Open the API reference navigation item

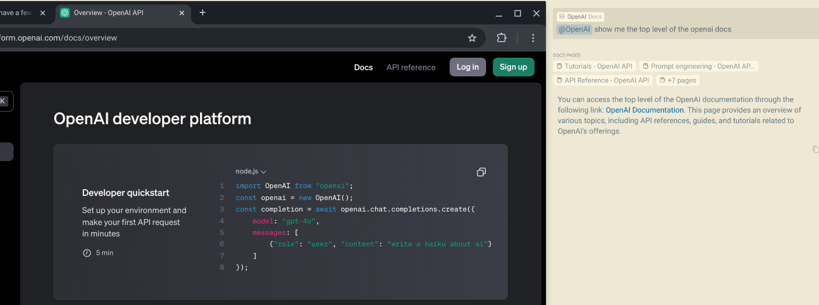tap(411, 68)
